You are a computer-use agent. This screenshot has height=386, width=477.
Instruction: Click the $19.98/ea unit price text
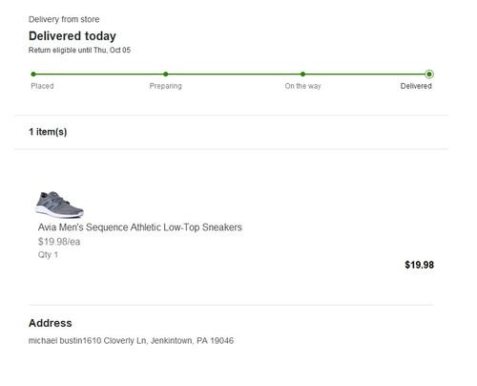59,242
